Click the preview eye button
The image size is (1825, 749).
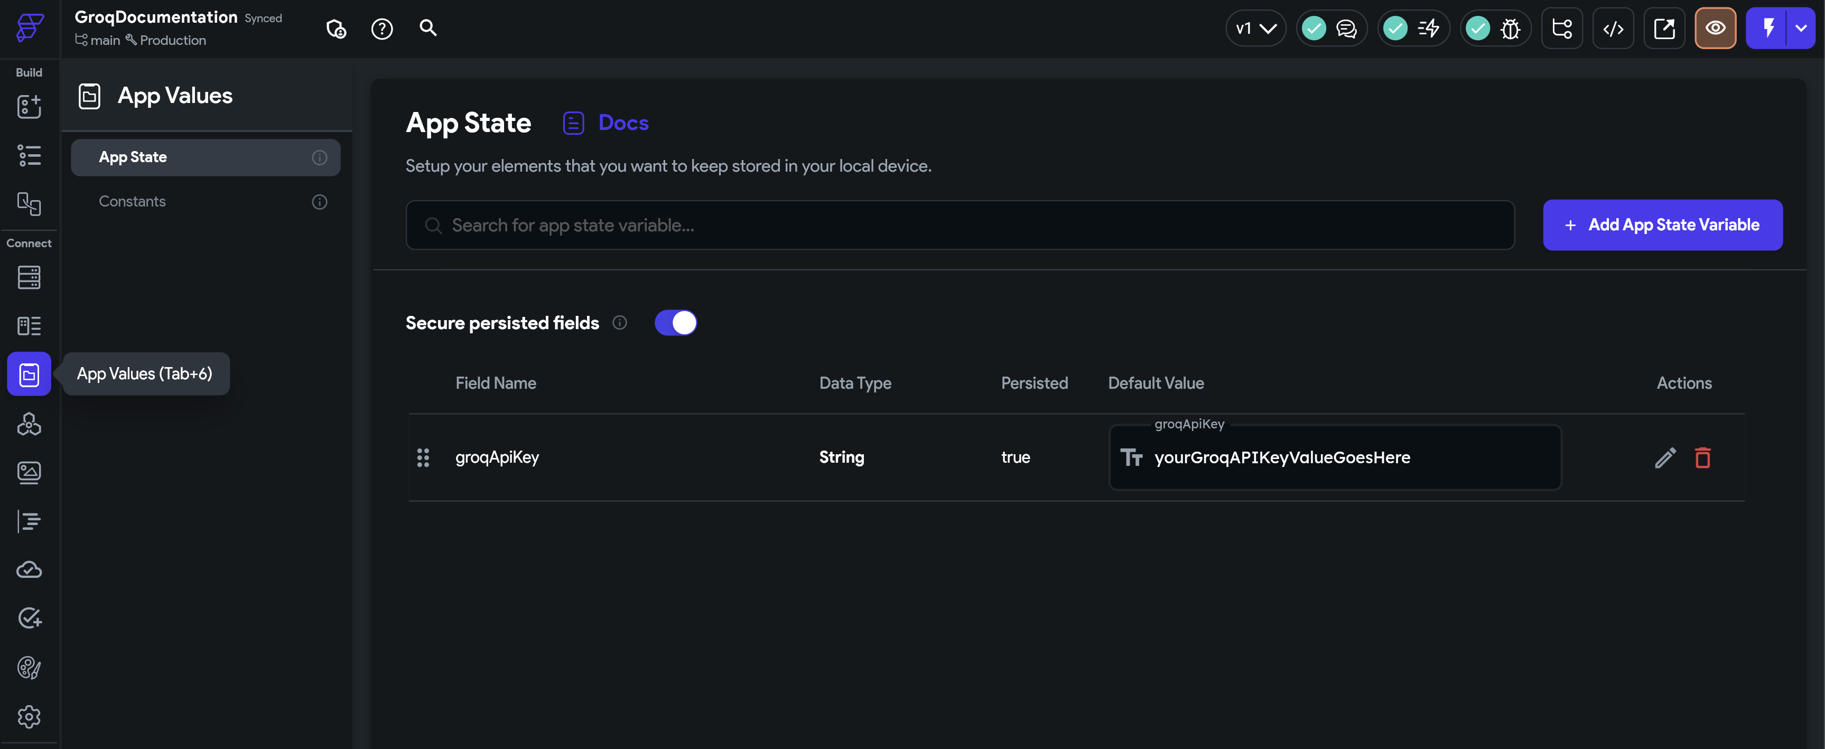click(x=1715, y=29)
